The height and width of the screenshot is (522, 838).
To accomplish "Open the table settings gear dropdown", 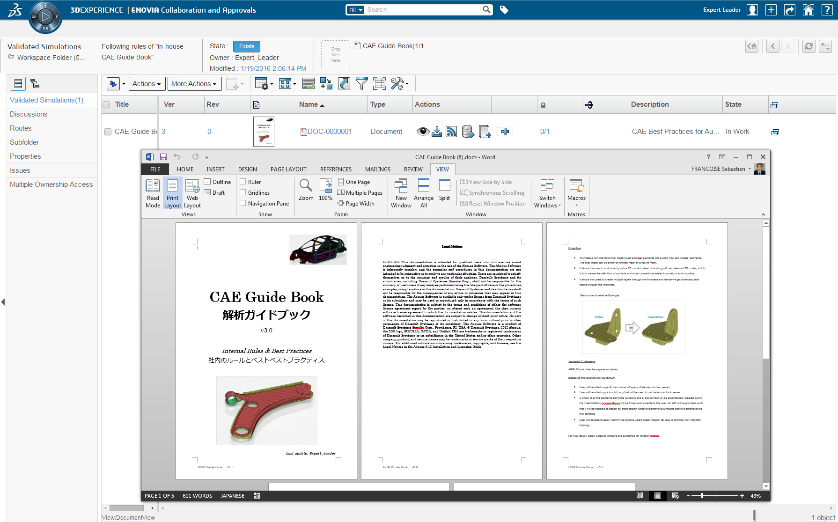I will pyautogui.click(x=264, y=84).
